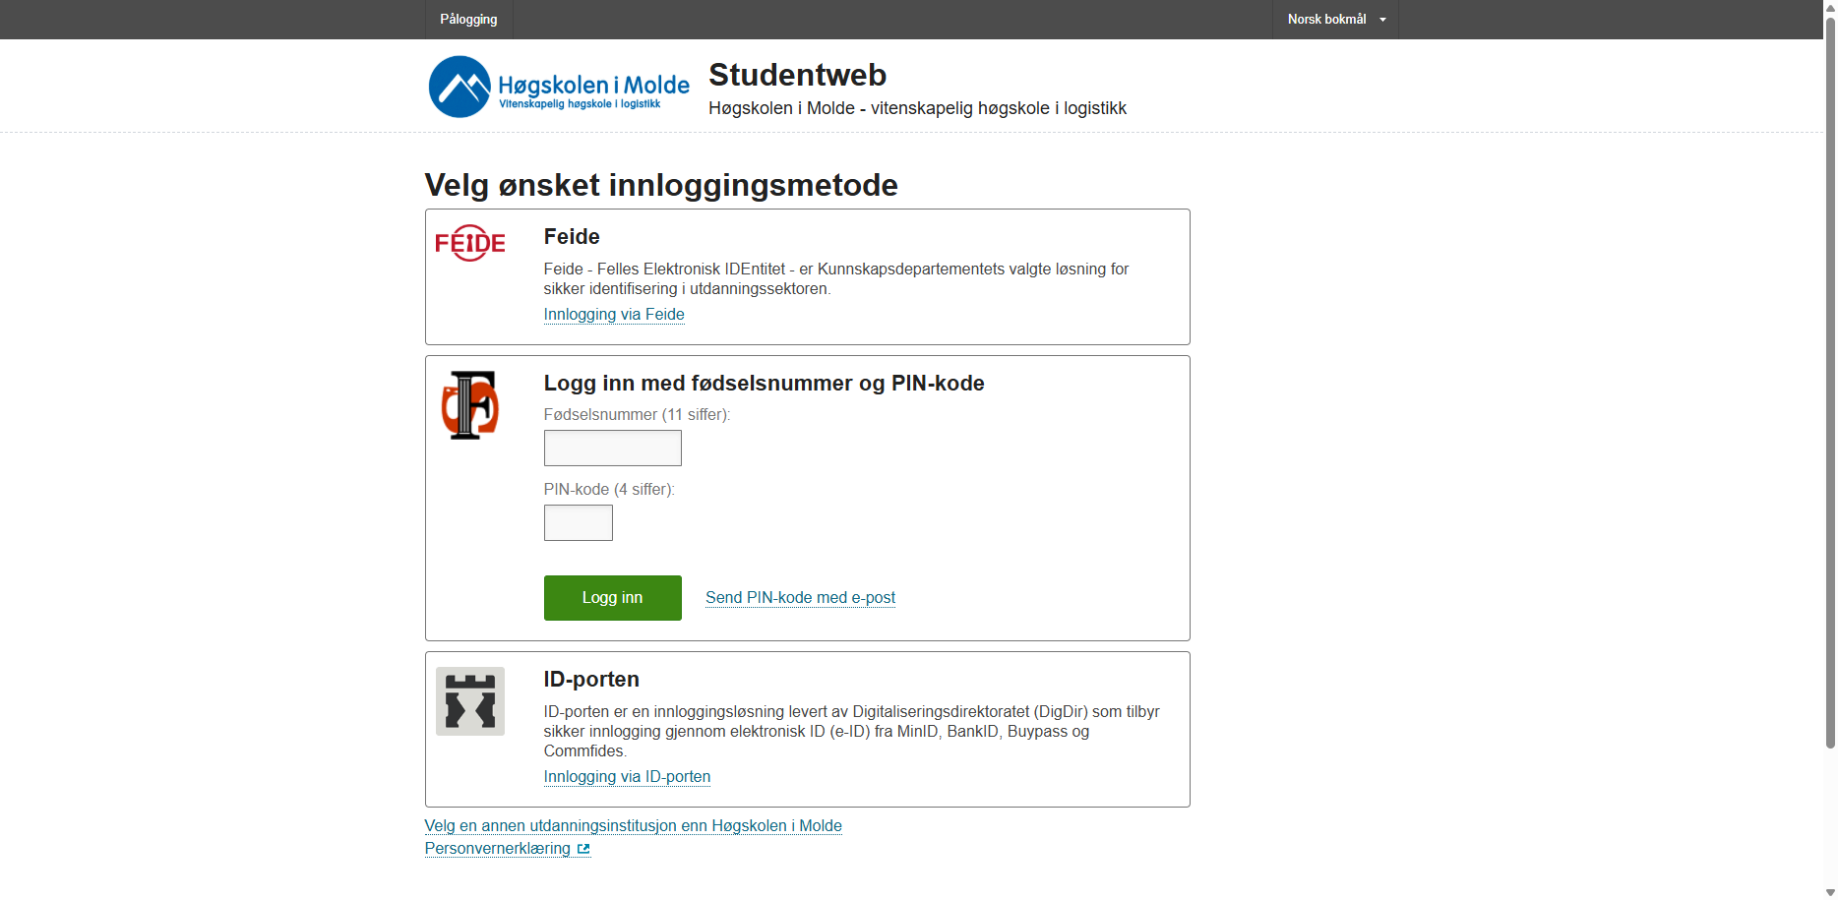Click the Studentweb heading

pyautogui.click(x=797, y=75)
